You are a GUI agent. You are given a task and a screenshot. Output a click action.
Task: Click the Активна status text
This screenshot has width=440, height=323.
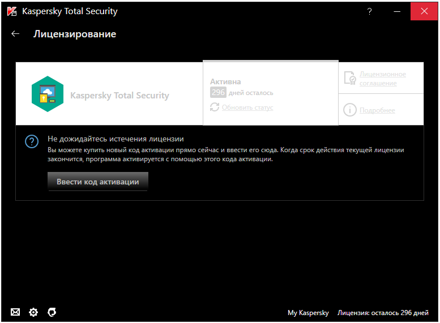click(x=225, y=81)
